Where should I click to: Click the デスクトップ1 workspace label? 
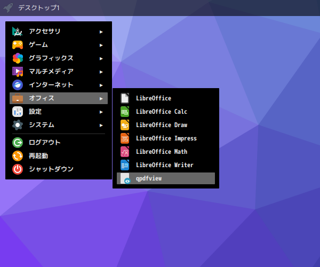[x=39, y=8]
